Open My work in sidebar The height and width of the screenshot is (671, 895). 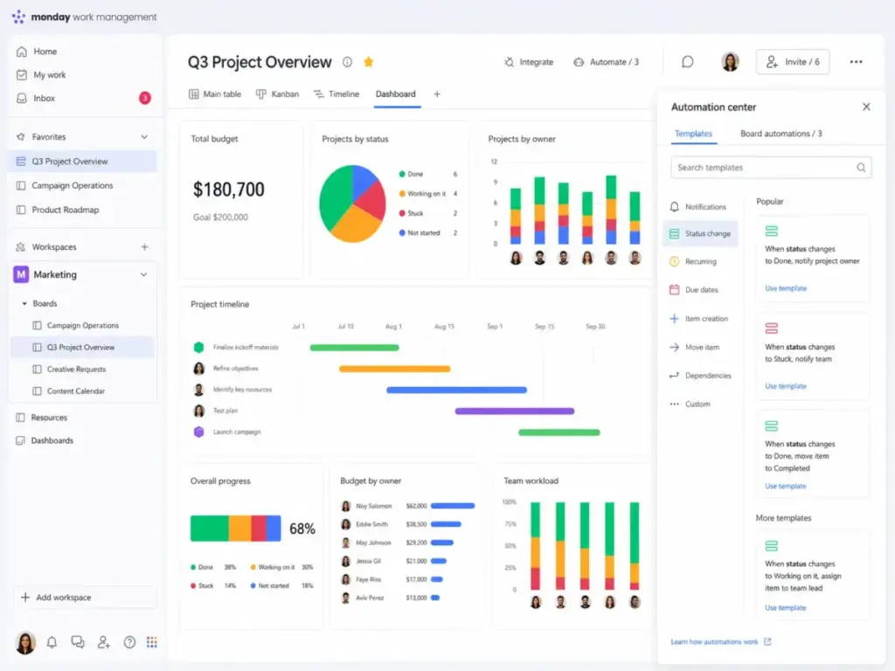(x=41, y=75)
